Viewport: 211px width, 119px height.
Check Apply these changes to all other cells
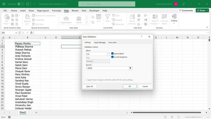(x=85, y=80)
